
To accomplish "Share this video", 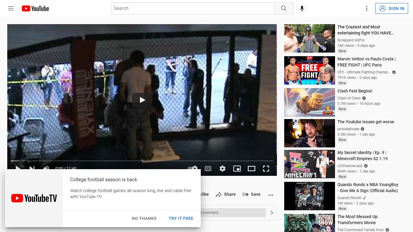I will point(226,195).
